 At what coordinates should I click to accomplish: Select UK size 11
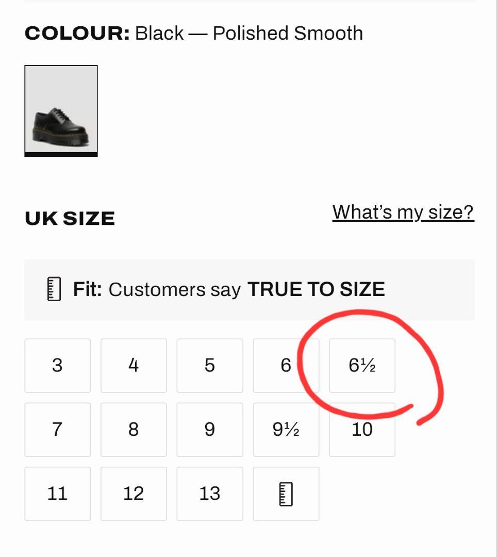(57, 494)
